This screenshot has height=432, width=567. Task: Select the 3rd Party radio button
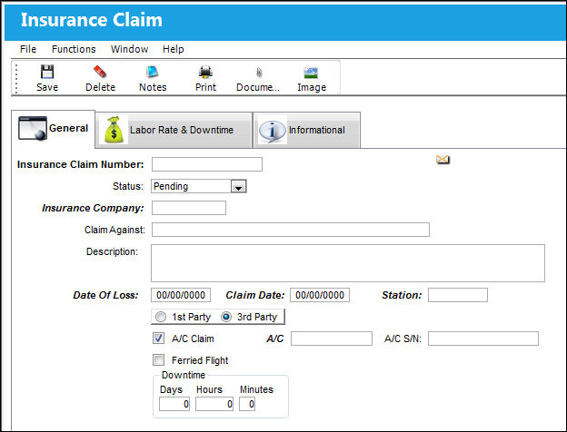coord(226,317)
